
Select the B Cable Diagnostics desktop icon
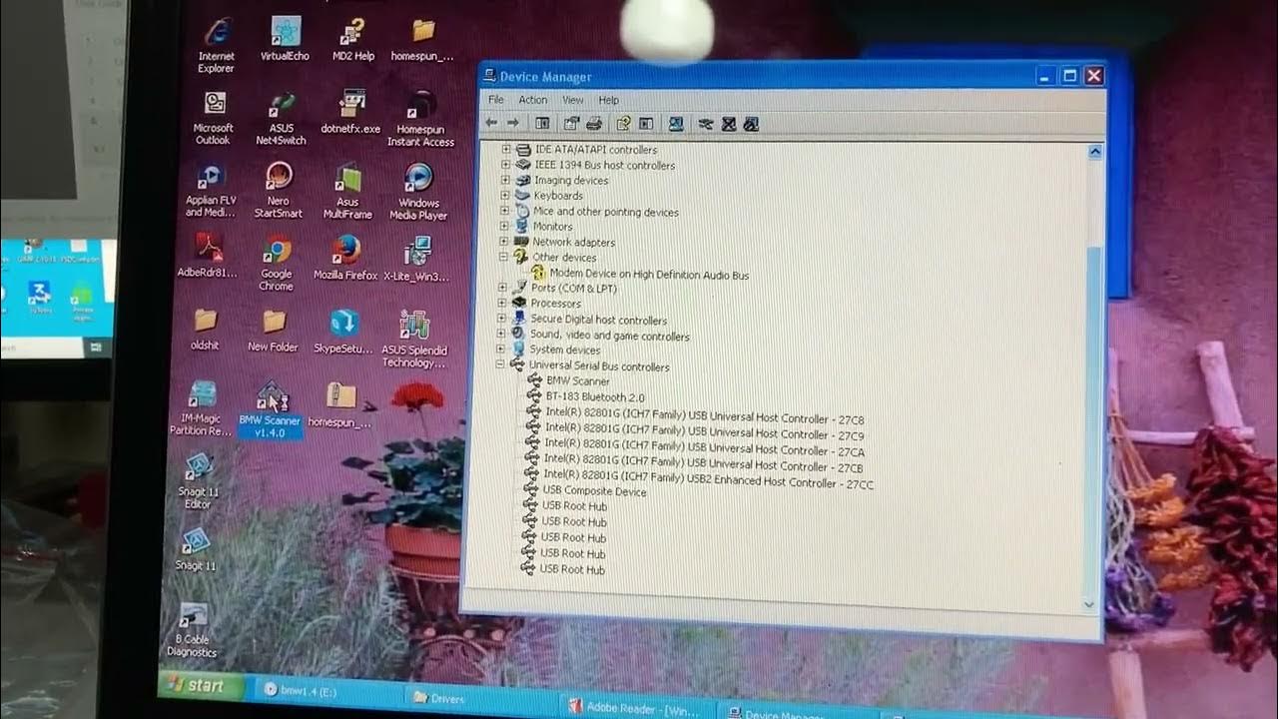[x=192, y=631]
